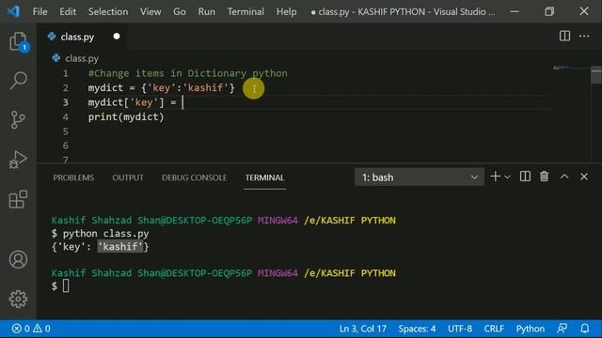The height and width of the screenshot is (338, 602).
Task: Create a new terminal with plus icon
Action: tap(496, 177)
